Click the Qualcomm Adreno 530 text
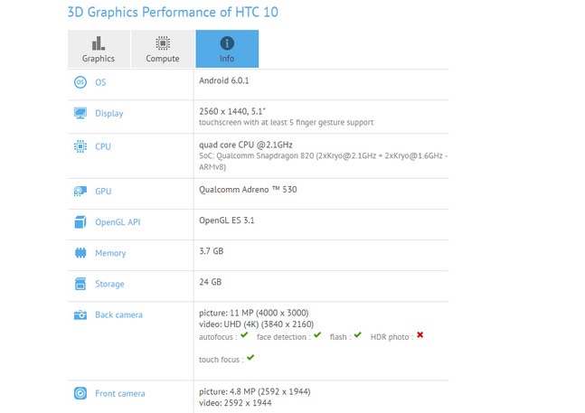 [x=248, y=190]
